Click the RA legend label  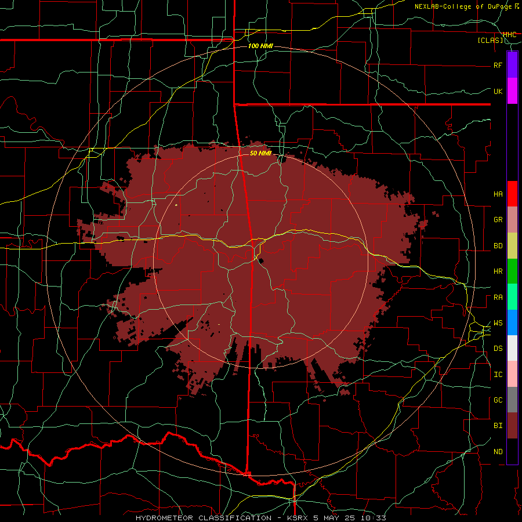pyautogui.click(x=498, y=298)
